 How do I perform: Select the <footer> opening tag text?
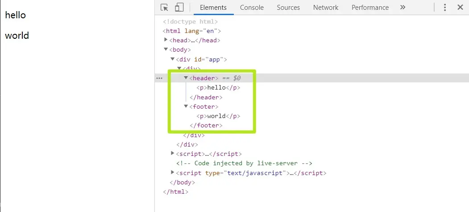click(x=204, y=106)
